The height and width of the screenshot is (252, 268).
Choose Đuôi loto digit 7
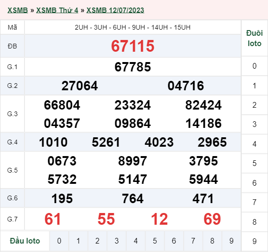(254, 202)
